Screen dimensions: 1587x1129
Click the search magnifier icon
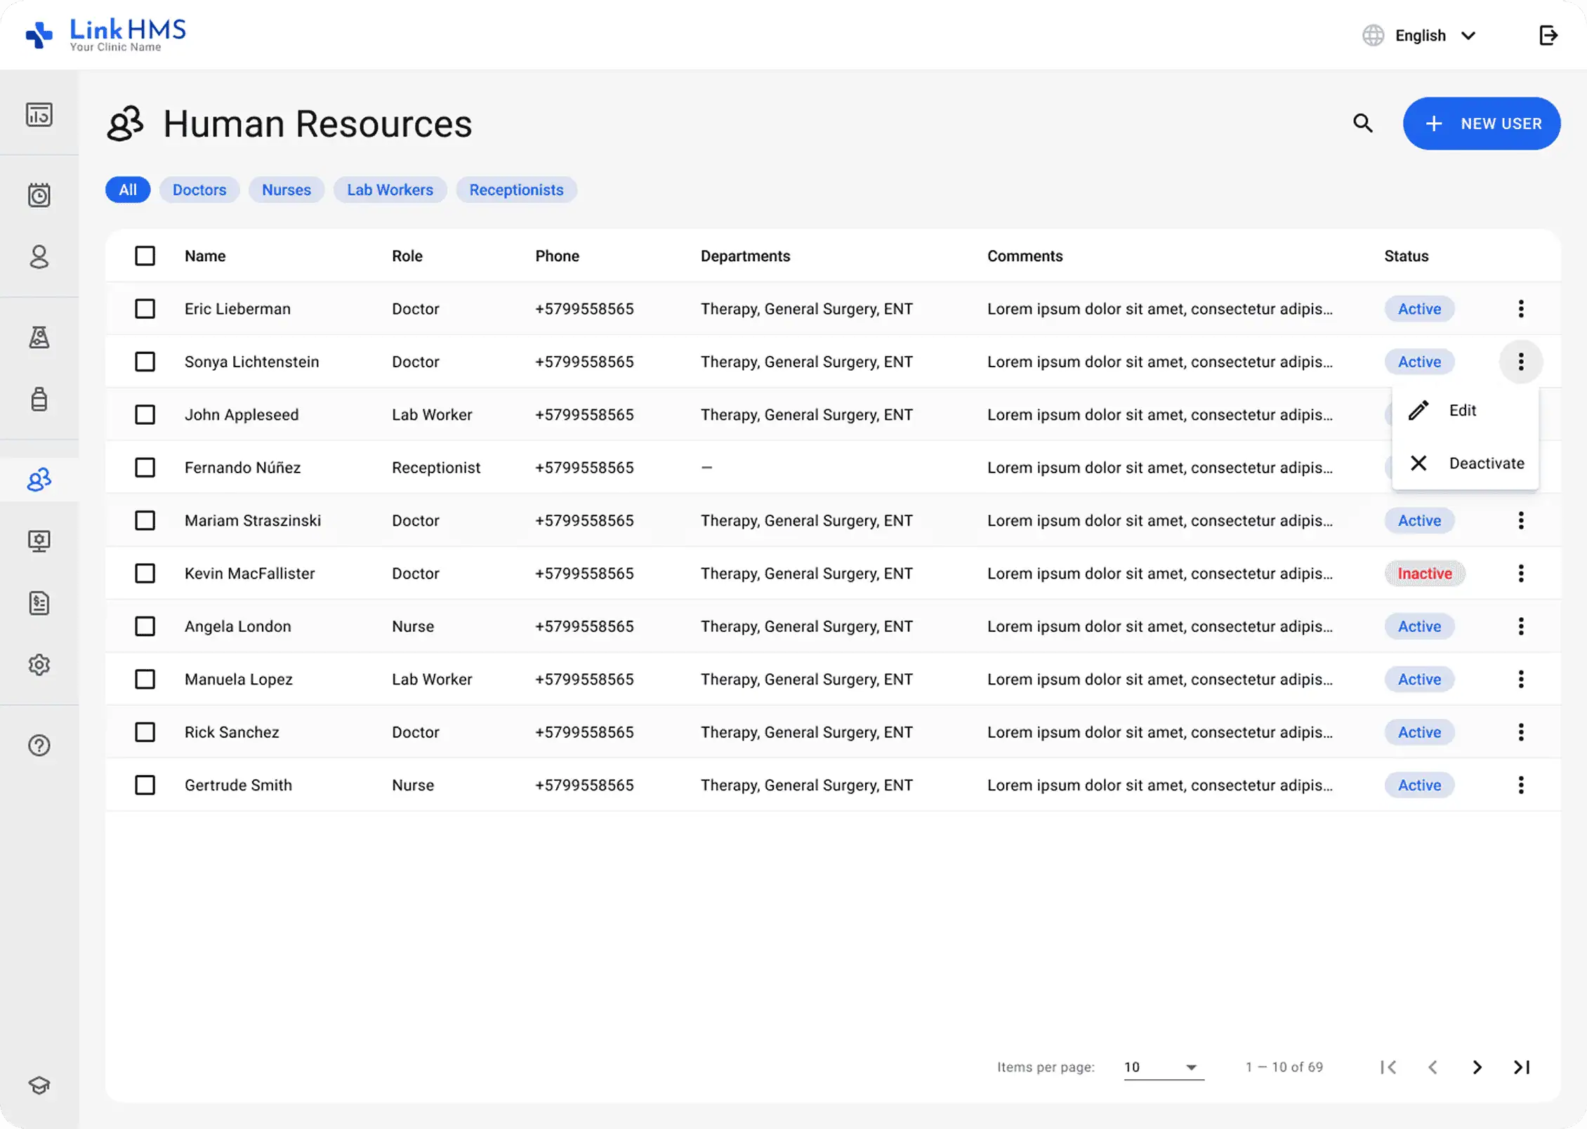pos(1362,124)
